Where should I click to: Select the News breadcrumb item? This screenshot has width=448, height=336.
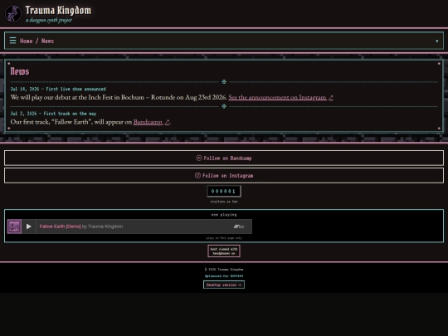coord(47,41)
